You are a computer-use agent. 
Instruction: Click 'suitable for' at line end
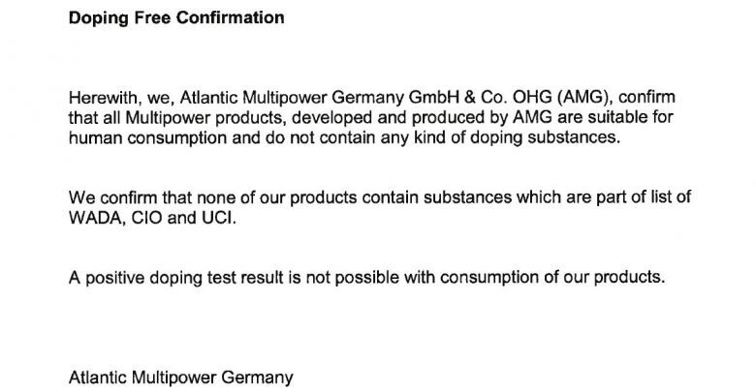[x=631, y=117]
